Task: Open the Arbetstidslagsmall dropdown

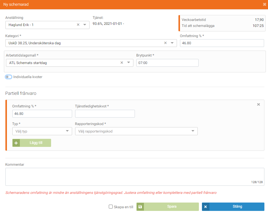Action: pos(129,63)
